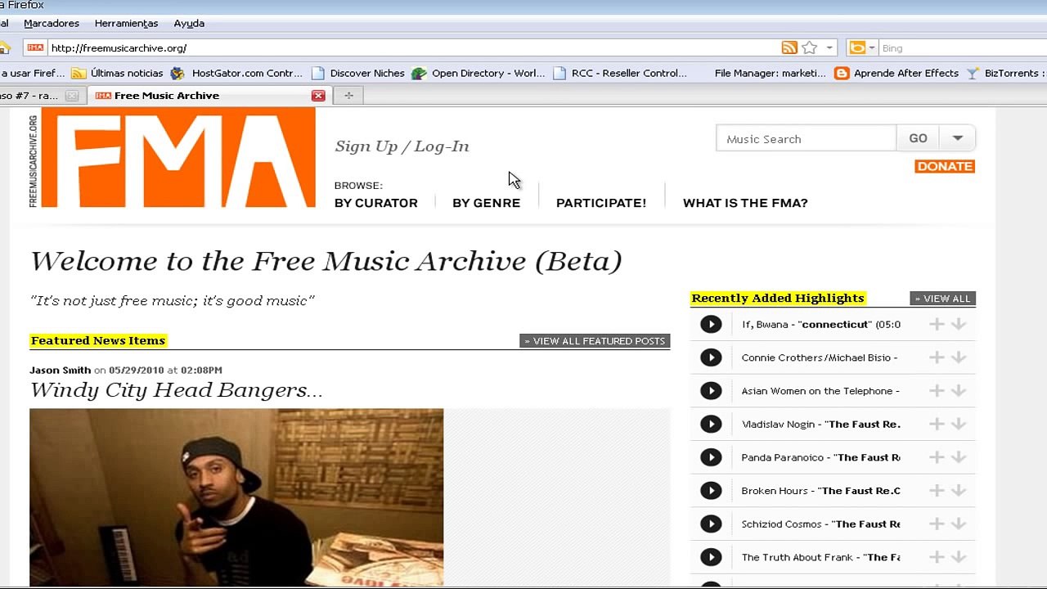
Task: Expand the Music Search options dropdown
Action: point(958,138)
